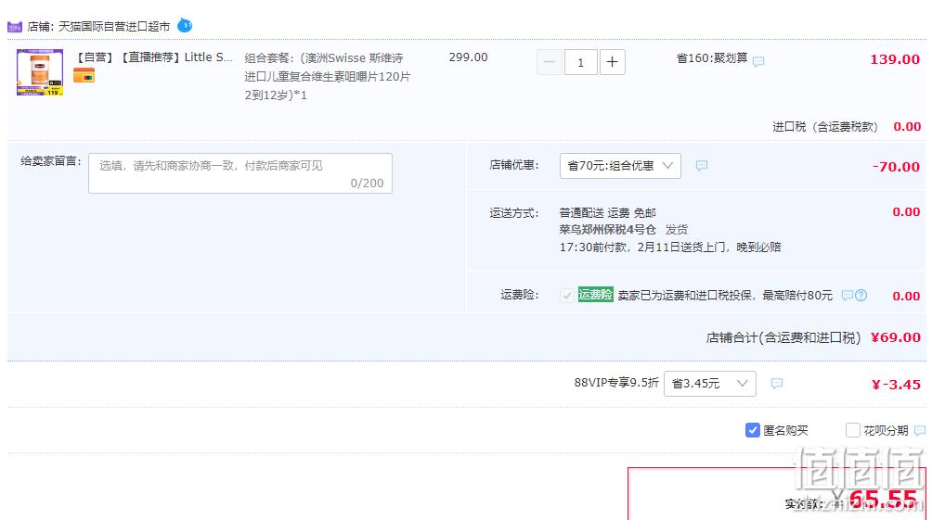
Task: Open the Swisse product thumbnail image
Action: click(x=40, y=72)
